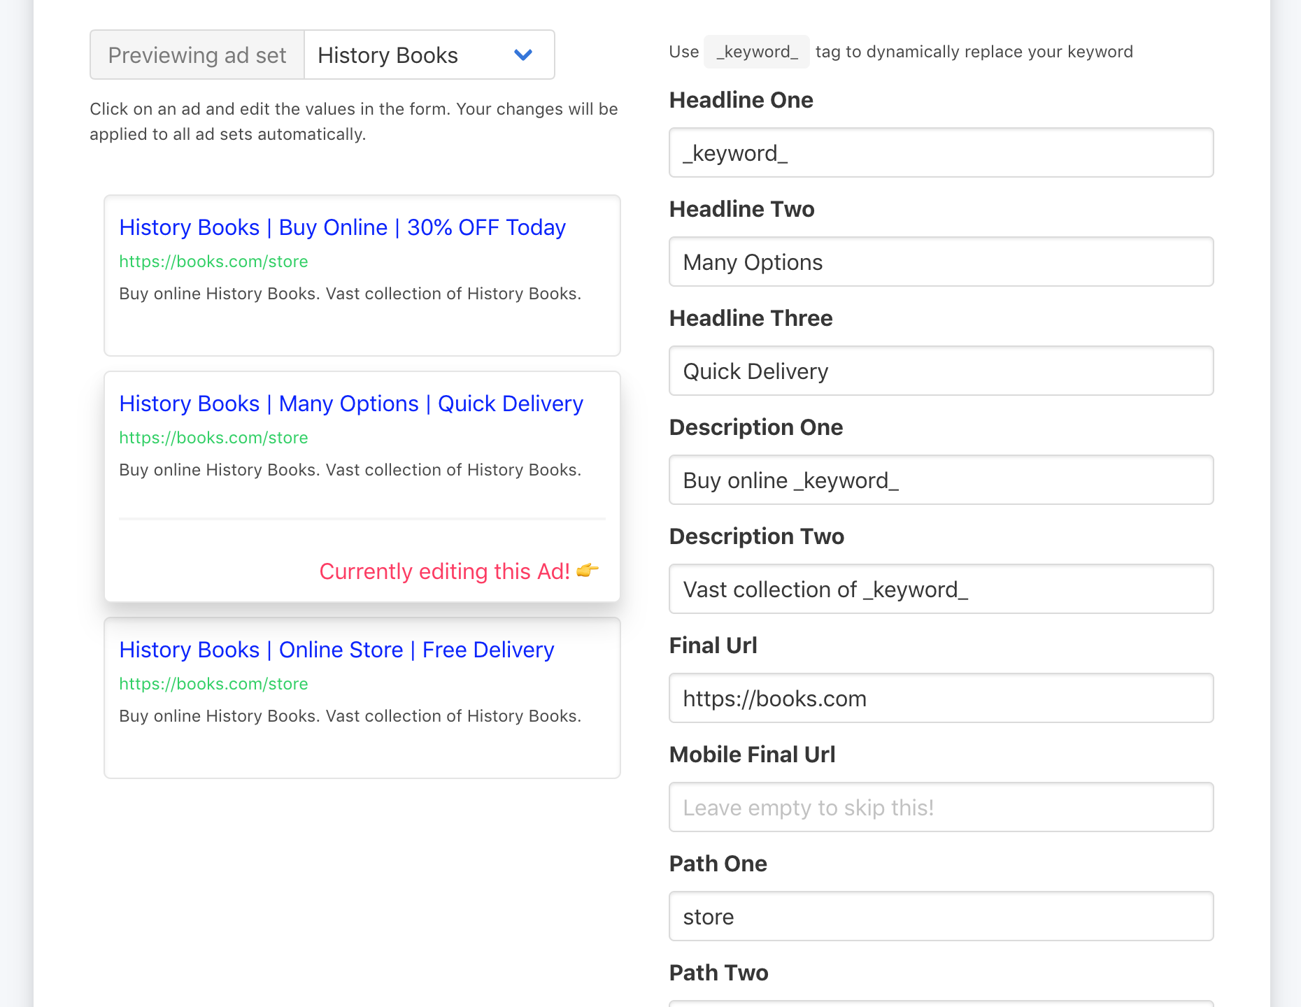Viewport: 1301px width, 1007px height.
Task: Click the URL under the Quick Delivery ad
Action: point(213,438)
